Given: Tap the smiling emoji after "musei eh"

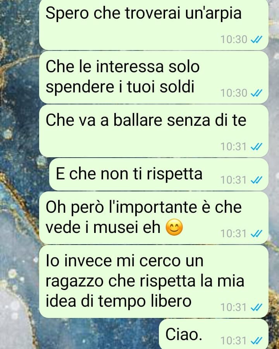Looking at the screenshot, I should pyautogui.click(x=174, y=227).
